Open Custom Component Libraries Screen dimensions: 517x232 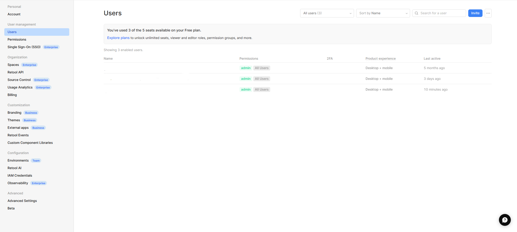[30, 143]
